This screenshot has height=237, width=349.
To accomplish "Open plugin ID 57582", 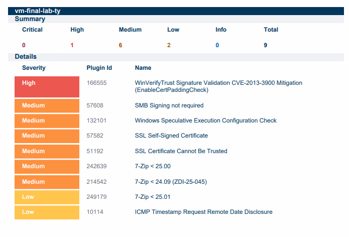I will pos(95,136).
